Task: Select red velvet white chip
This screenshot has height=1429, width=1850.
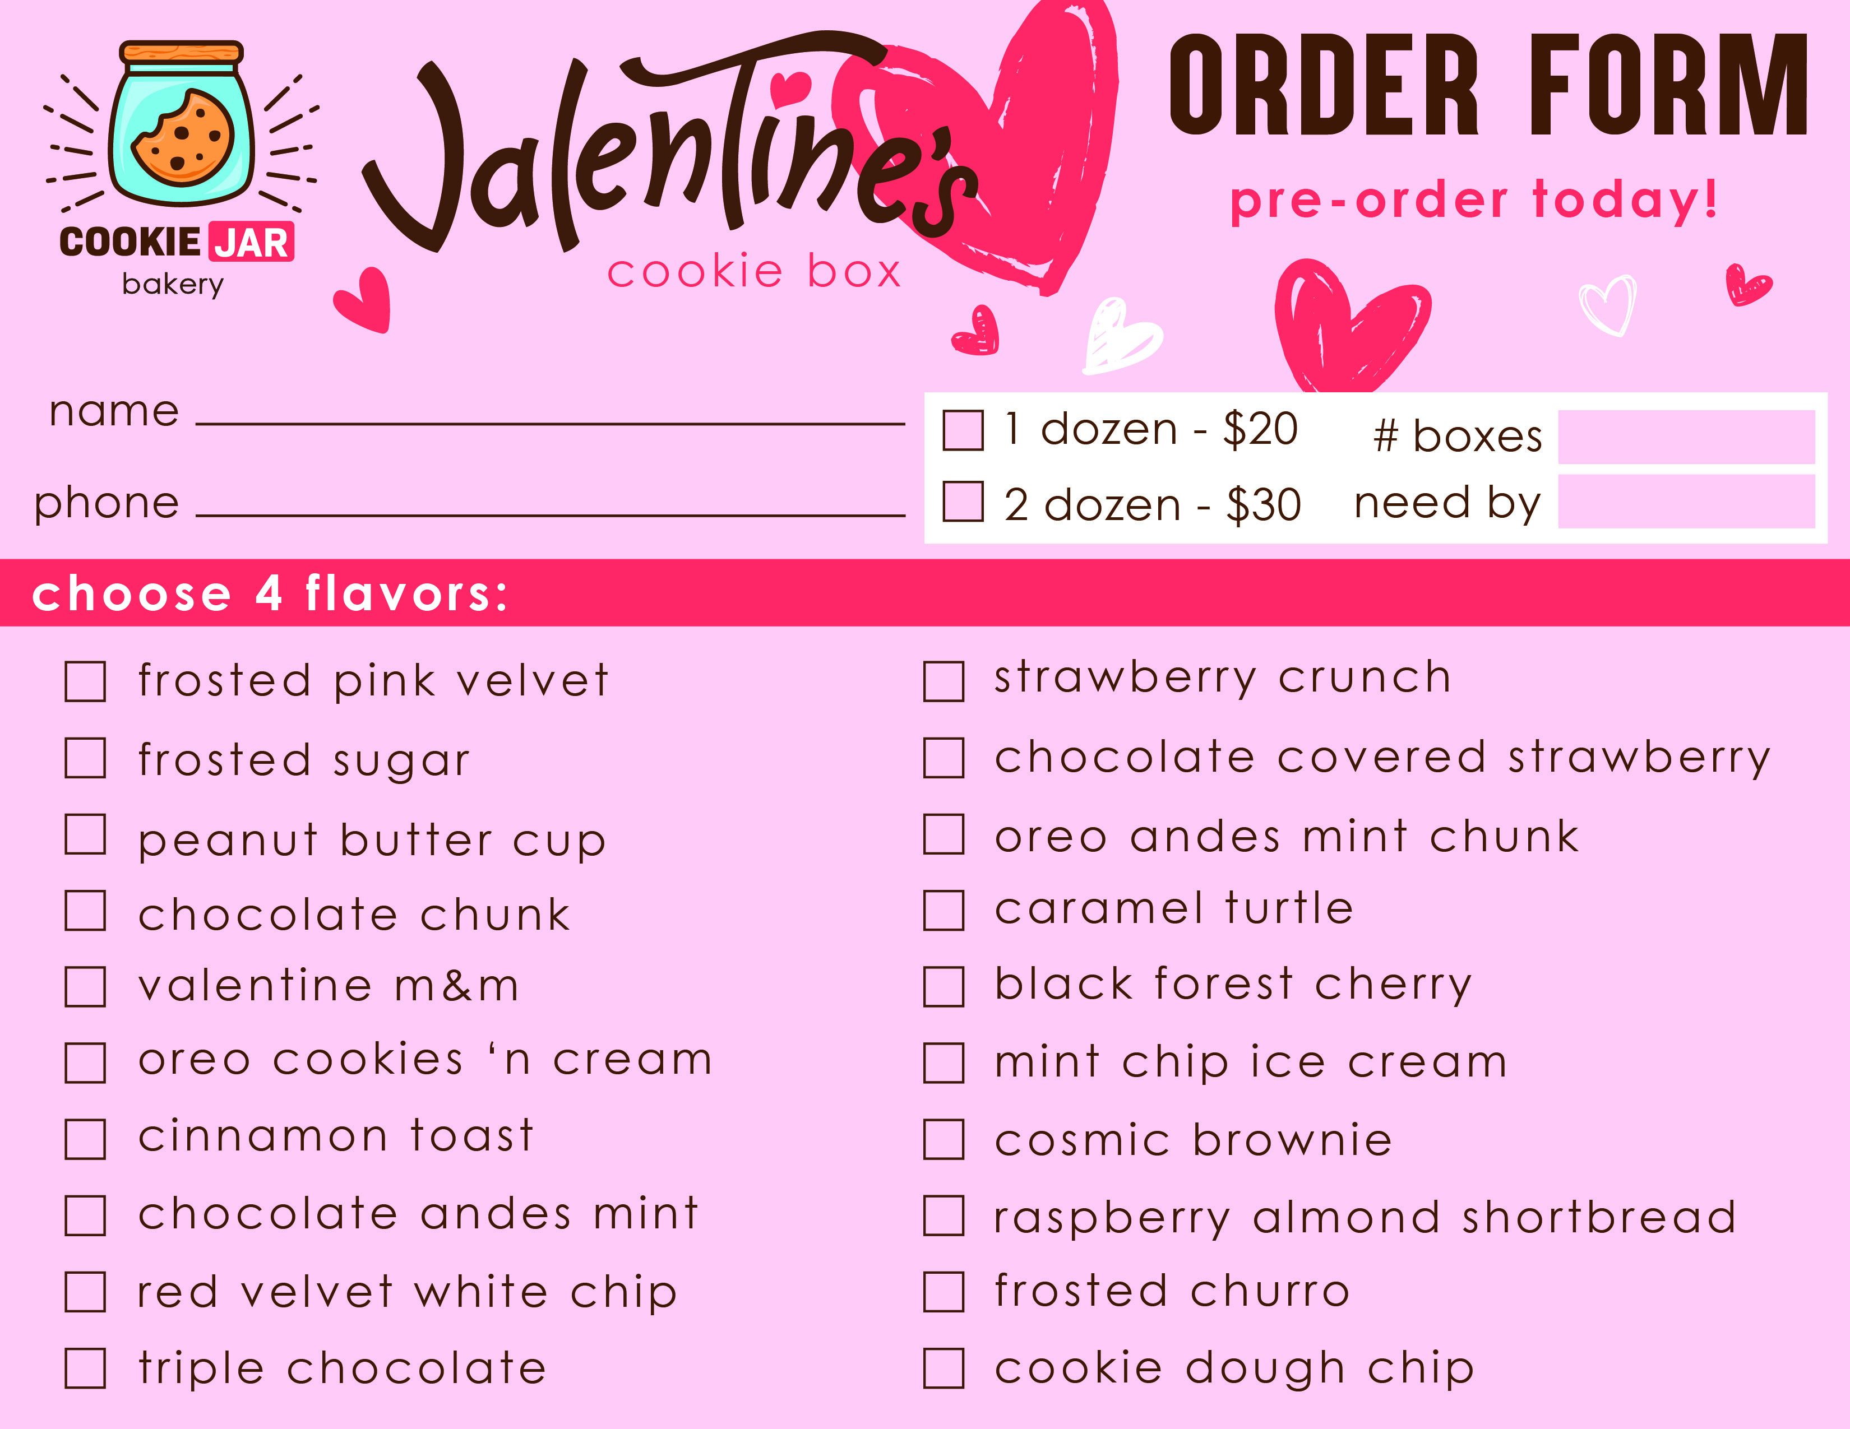Action: point(86,1292)
